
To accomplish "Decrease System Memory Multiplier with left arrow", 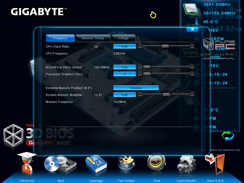I will (x=140, y=94).
